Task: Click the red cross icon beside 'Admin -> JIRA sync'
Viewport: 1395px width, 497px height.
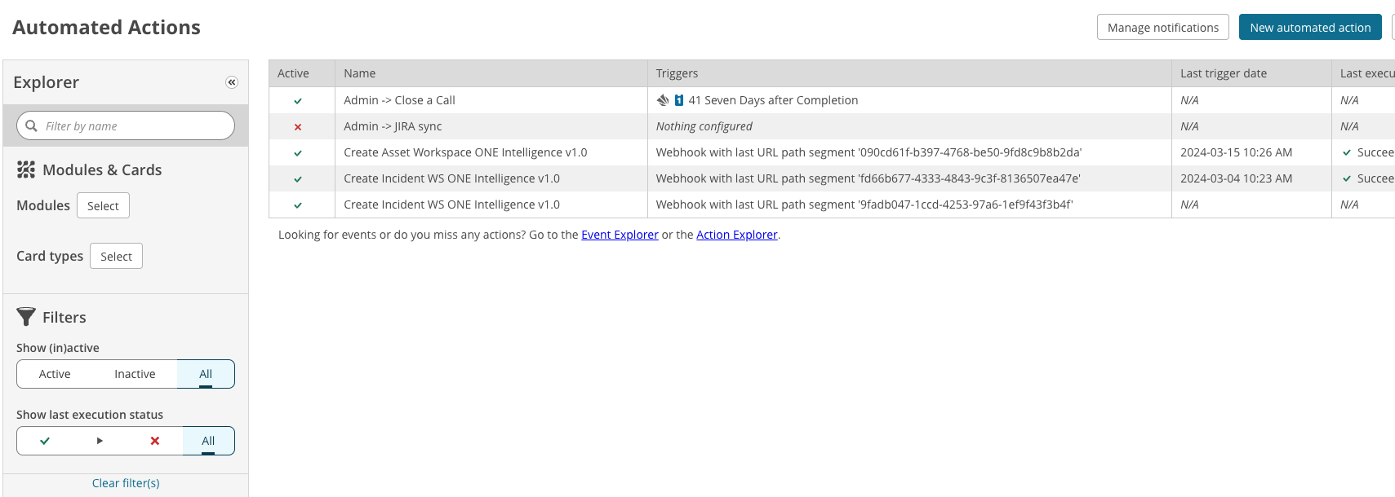Action: [x=298, y=126]
